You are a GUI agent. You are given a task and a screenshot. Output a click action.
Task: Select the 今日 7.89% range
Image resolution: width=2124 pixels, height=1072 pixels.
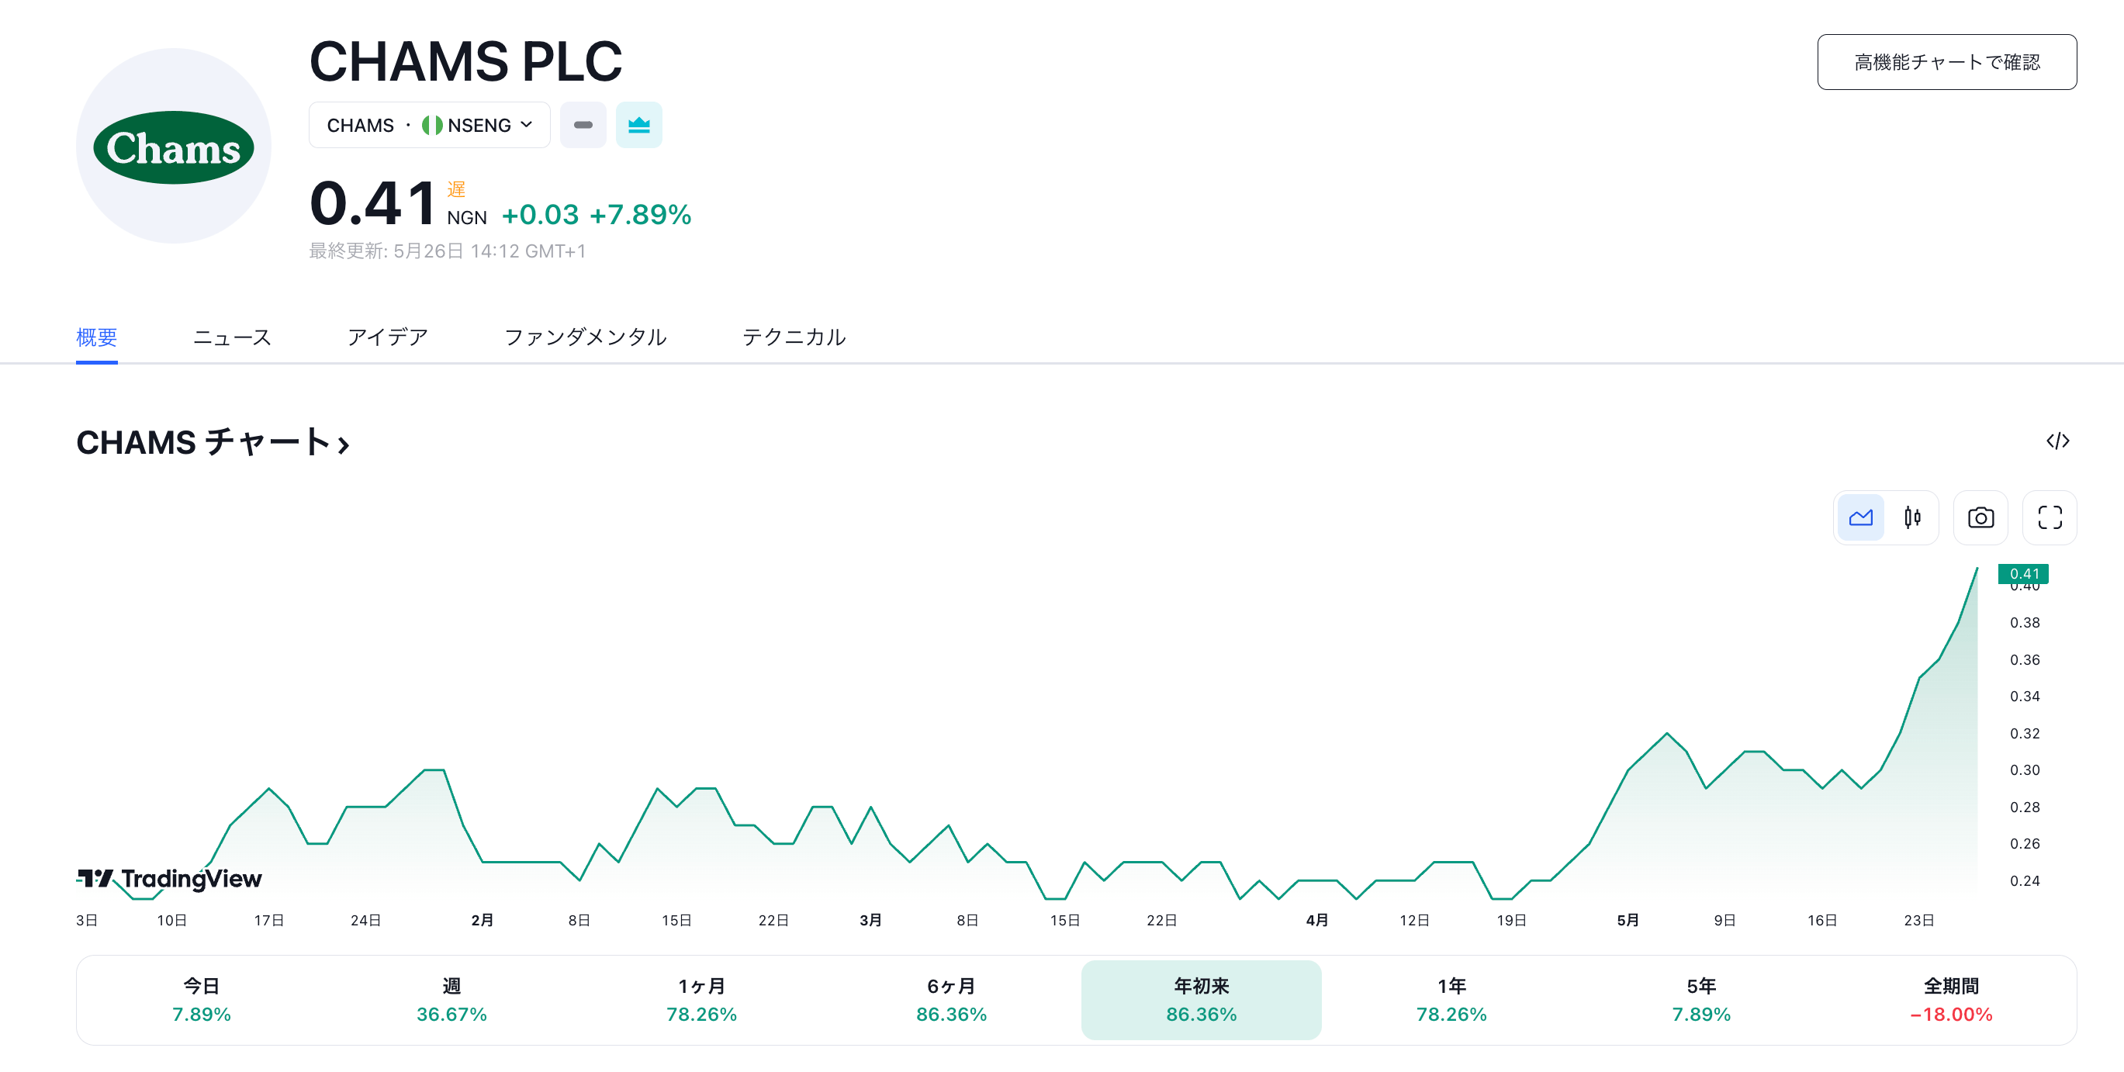(201, 1001)
